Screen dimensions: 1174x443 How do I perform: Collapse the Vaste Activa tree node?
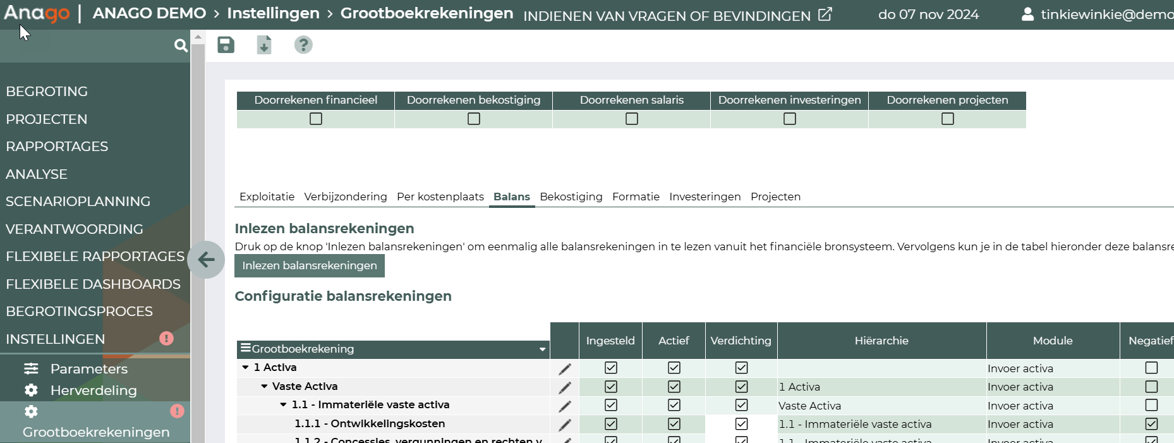(x=265, y=386)
